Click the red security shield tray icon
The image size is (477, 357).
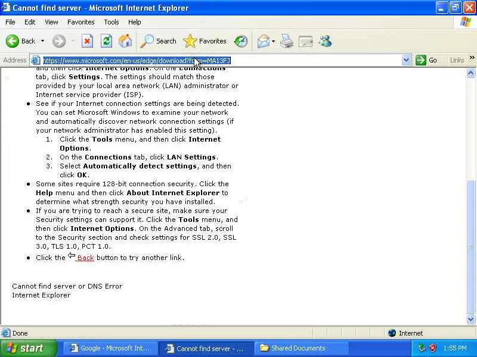[433, 348]
